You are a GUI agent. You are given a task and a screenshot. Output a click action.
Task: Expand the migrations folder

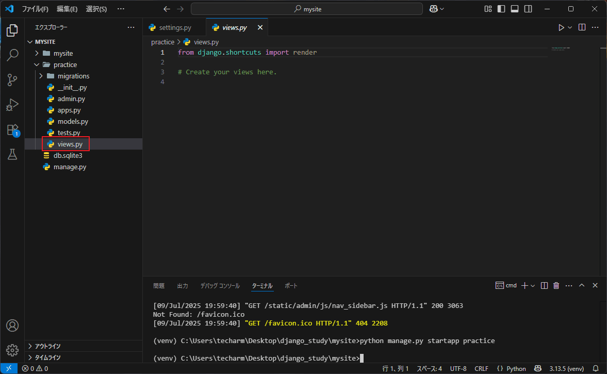tap(41, 76)
